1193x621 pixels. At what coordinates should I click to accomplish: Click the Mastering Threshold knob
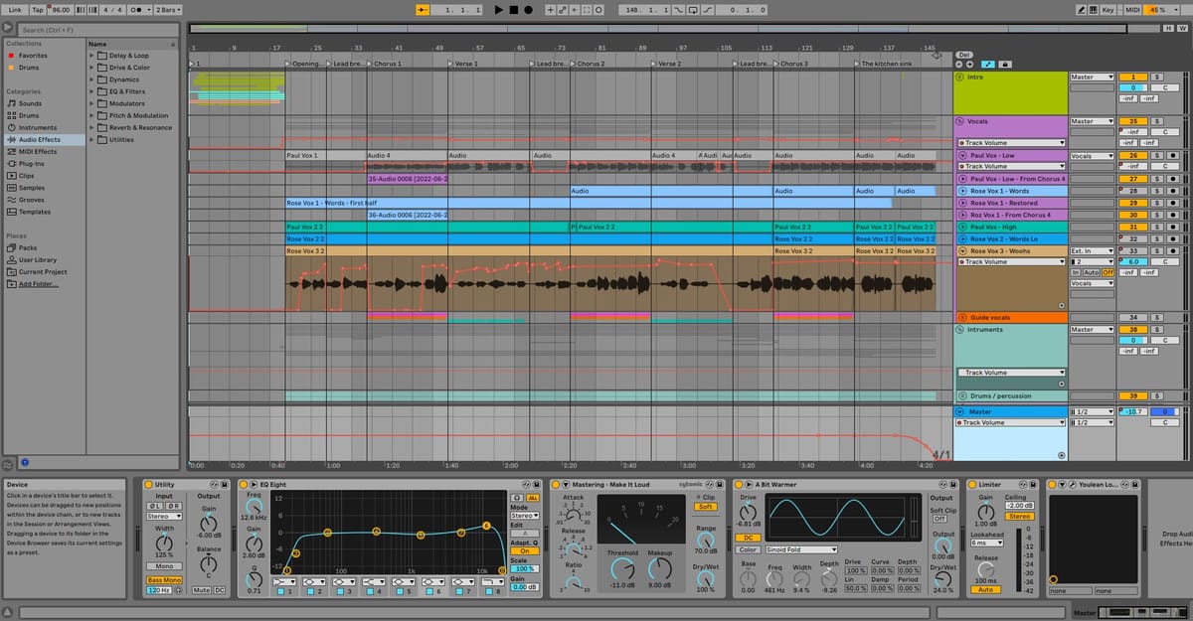[x=621, y=568]
